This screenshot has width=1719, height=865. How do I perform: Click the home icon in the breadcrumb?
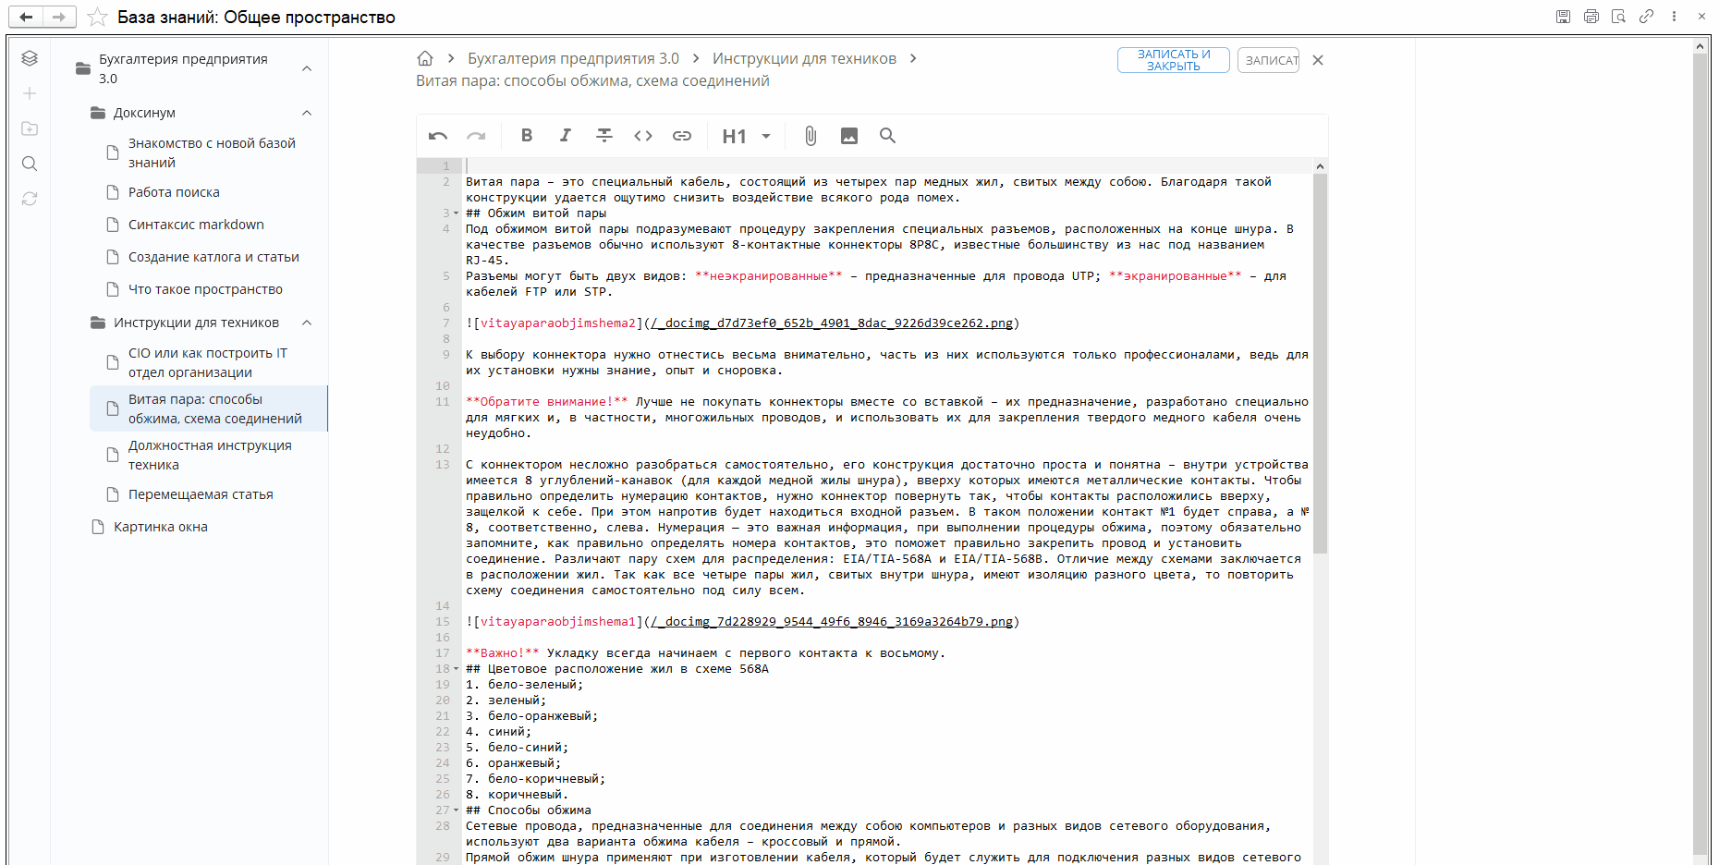425,58
